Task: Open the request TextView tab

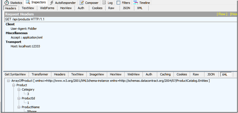Action: click(x=28, y=8)
